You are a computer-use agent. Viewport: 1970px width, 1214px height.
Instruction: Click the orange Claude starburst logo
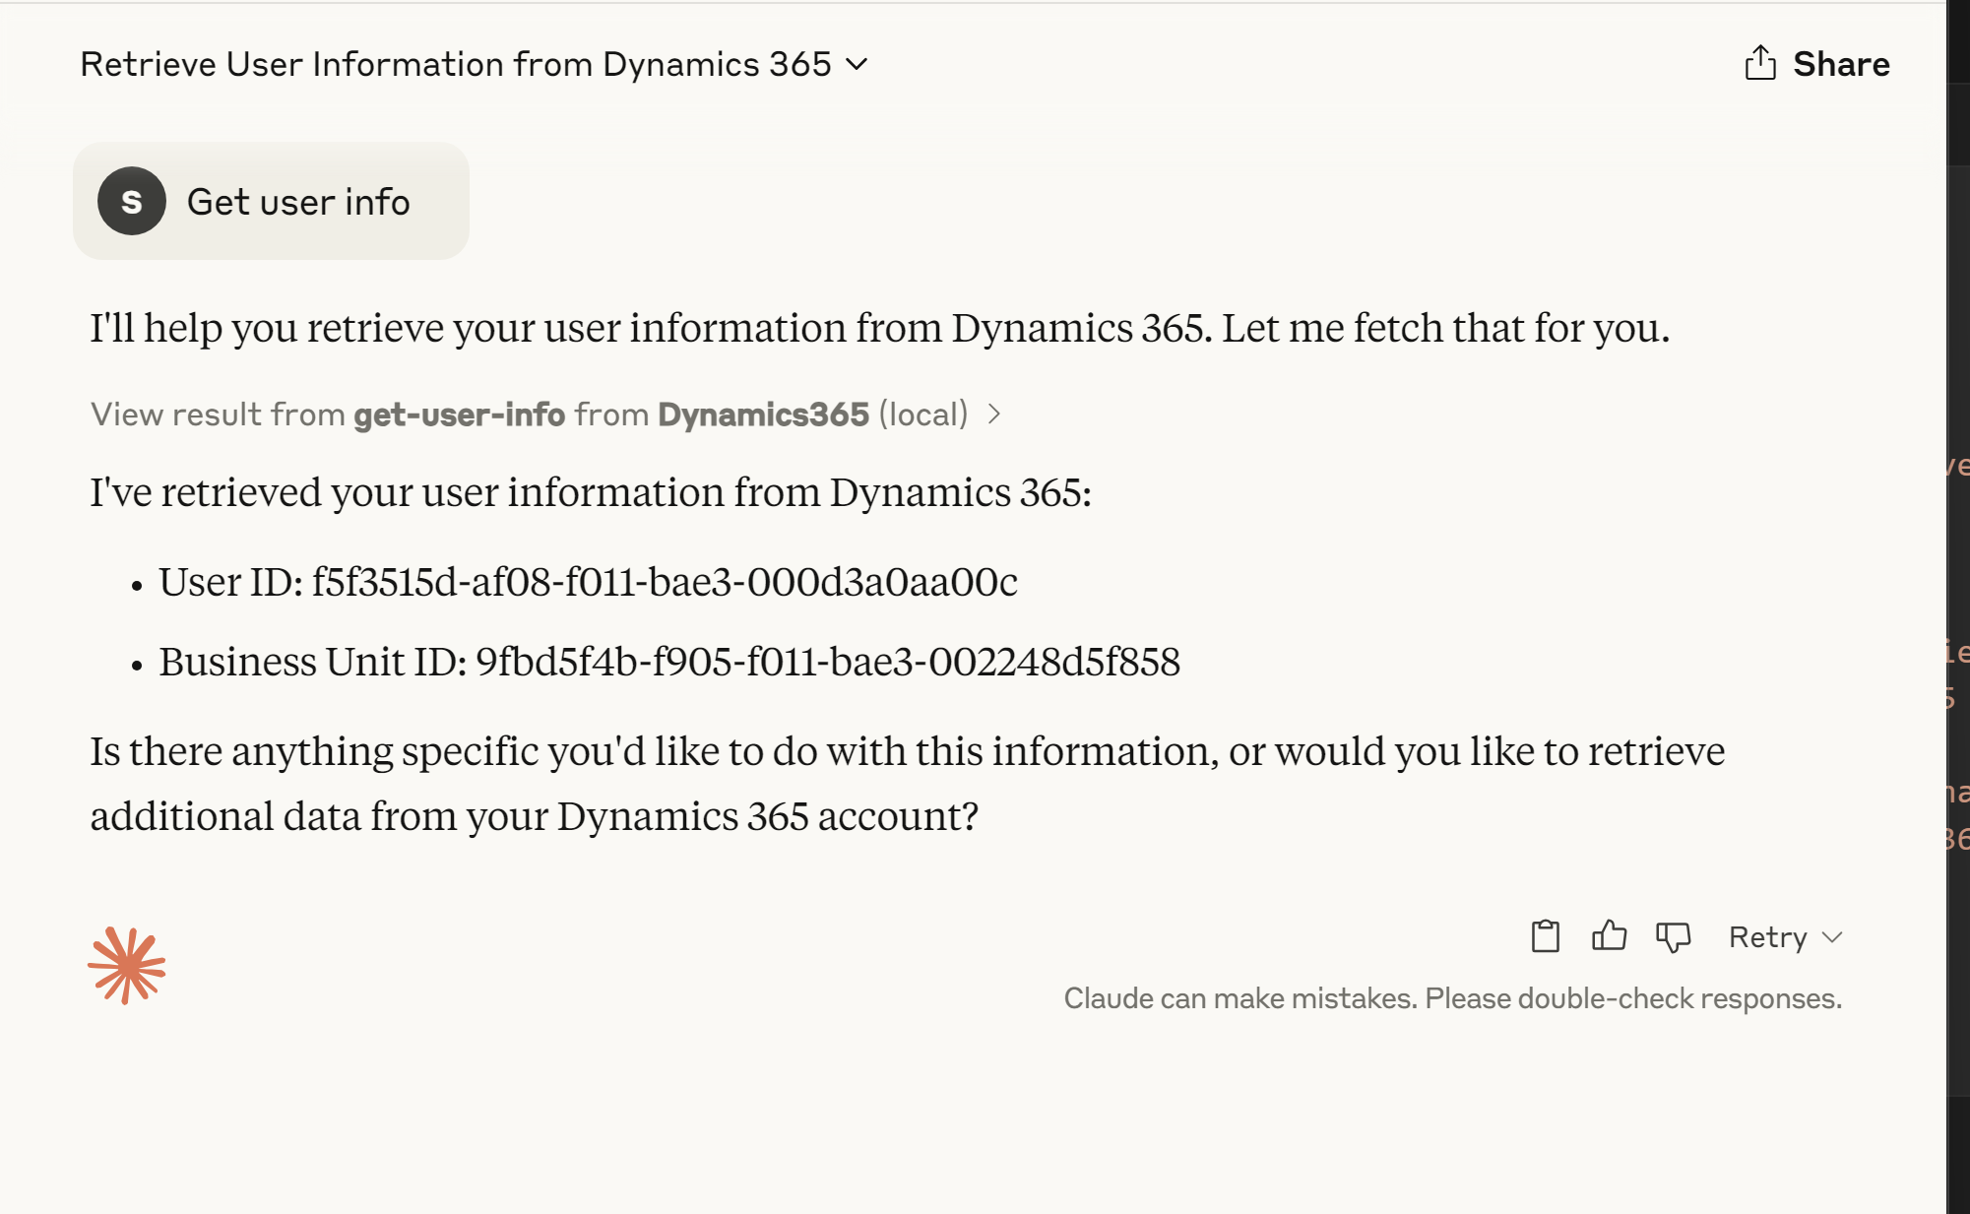tap(127, 965)
